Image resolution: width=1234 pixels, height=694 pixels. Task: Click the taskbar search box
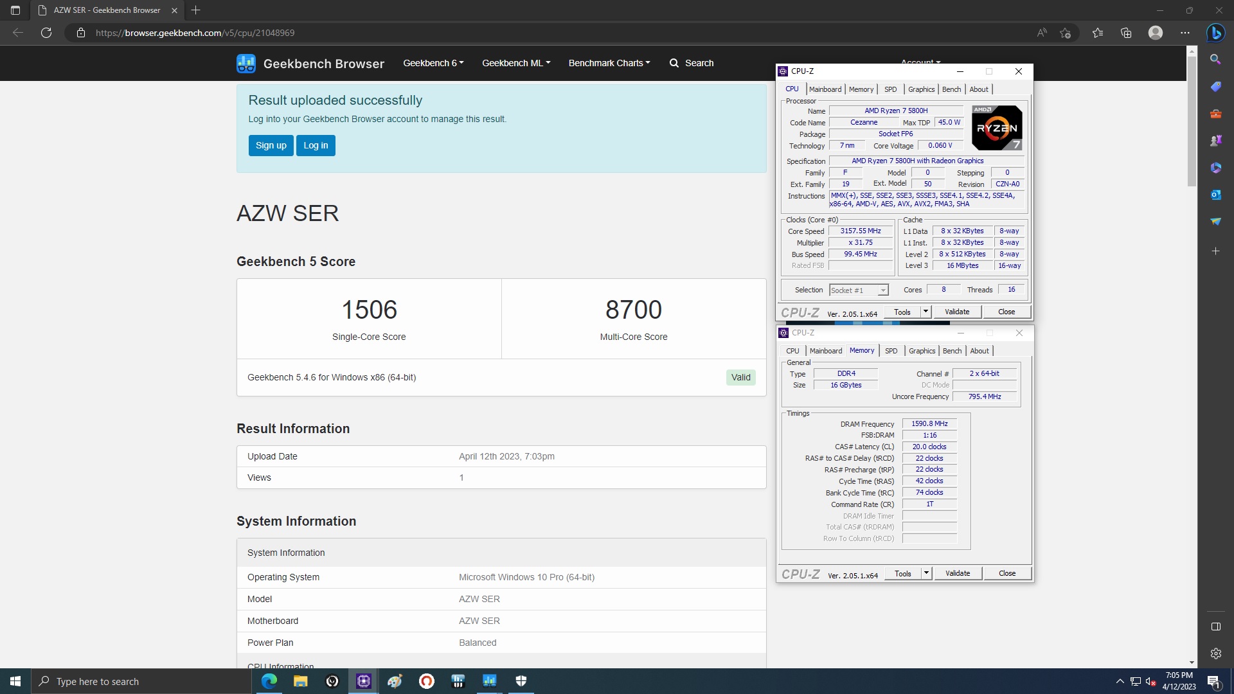[141, 681]
